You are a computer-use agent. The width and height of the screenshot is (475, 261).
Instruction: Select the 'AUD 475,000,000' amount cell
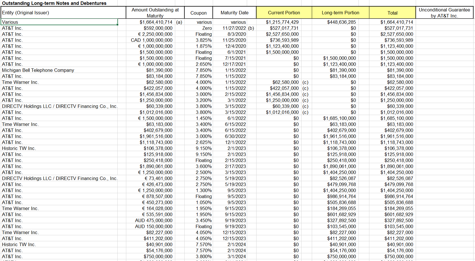coord(150,220)
